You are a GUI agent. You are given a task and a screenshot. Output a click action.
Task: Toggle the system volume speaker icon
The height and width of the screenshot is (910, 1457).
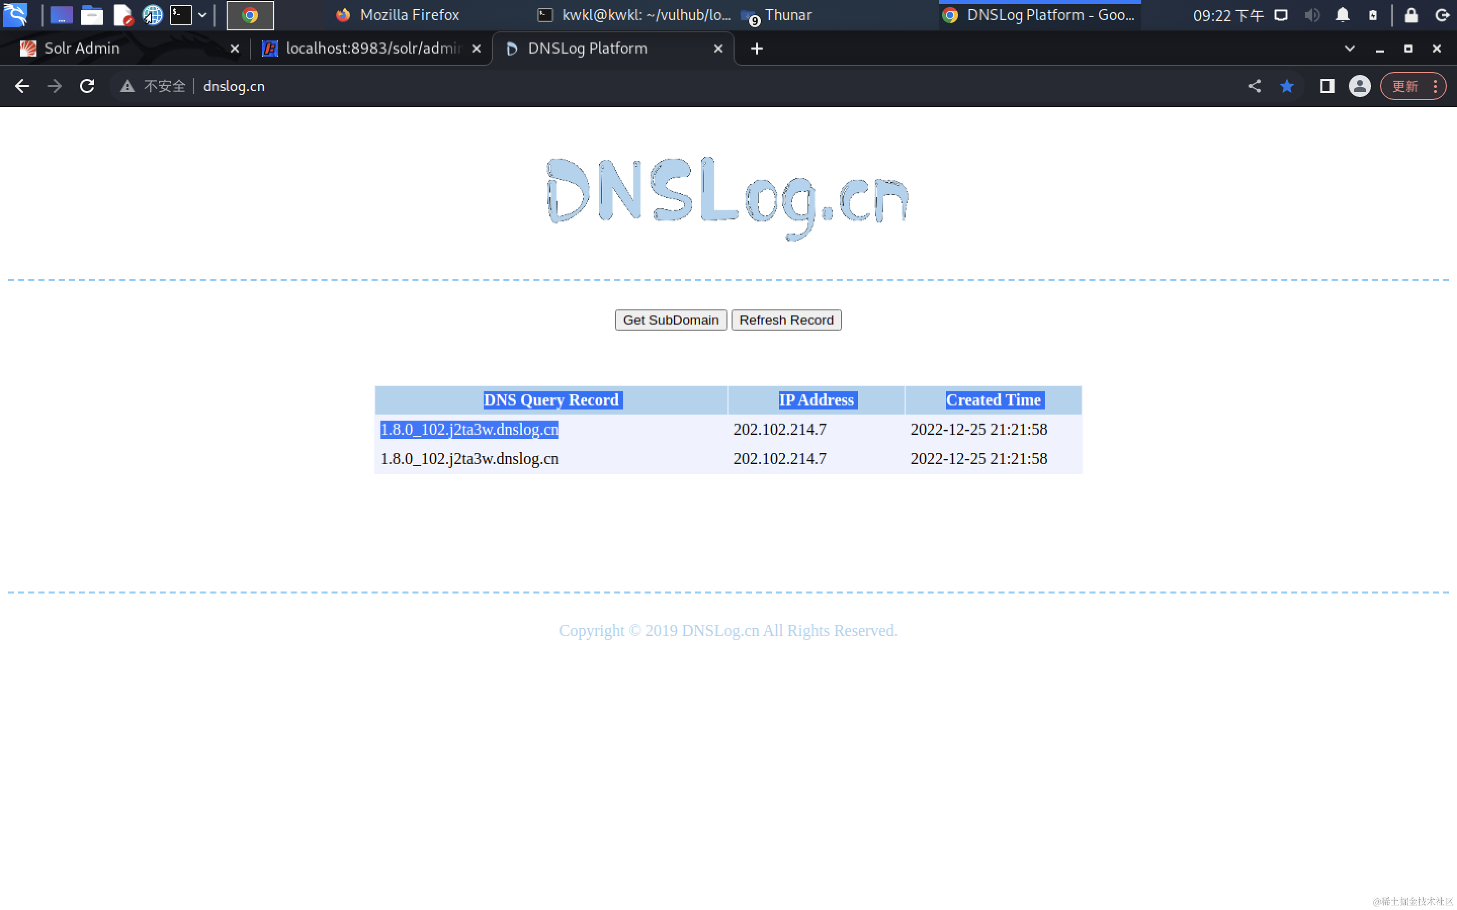coord(1312,15)
